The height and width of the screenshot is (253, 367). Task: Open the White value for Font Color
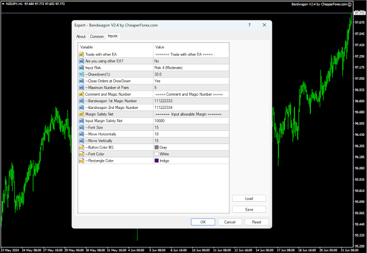pyautogui.click(x=191, y=154)
